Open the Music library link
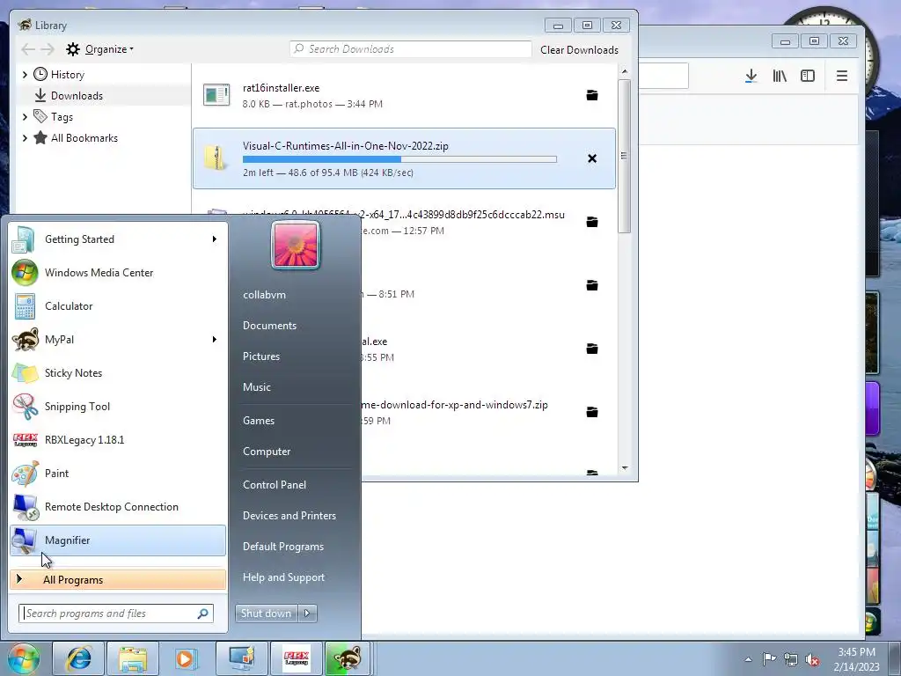The width and height of the screenshot is (901, 676). click(256, 387)
